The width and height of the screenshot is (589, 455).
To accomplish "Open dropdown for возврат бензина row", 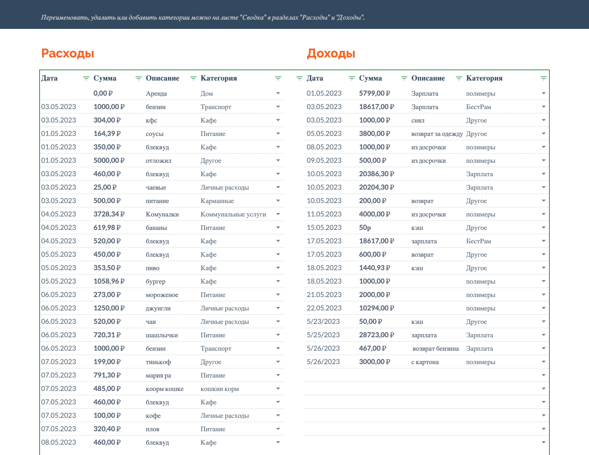I will (544, 348).
